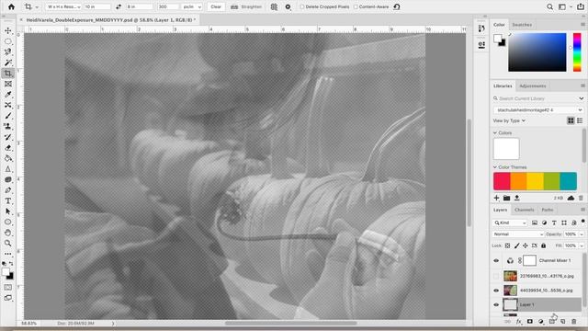Click the crop width input field
This screenshot has width=588, height=331.
97,6
